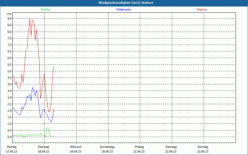Click the date 21.04.23
The image size is (248, 155).
click(x=139, y=152)
